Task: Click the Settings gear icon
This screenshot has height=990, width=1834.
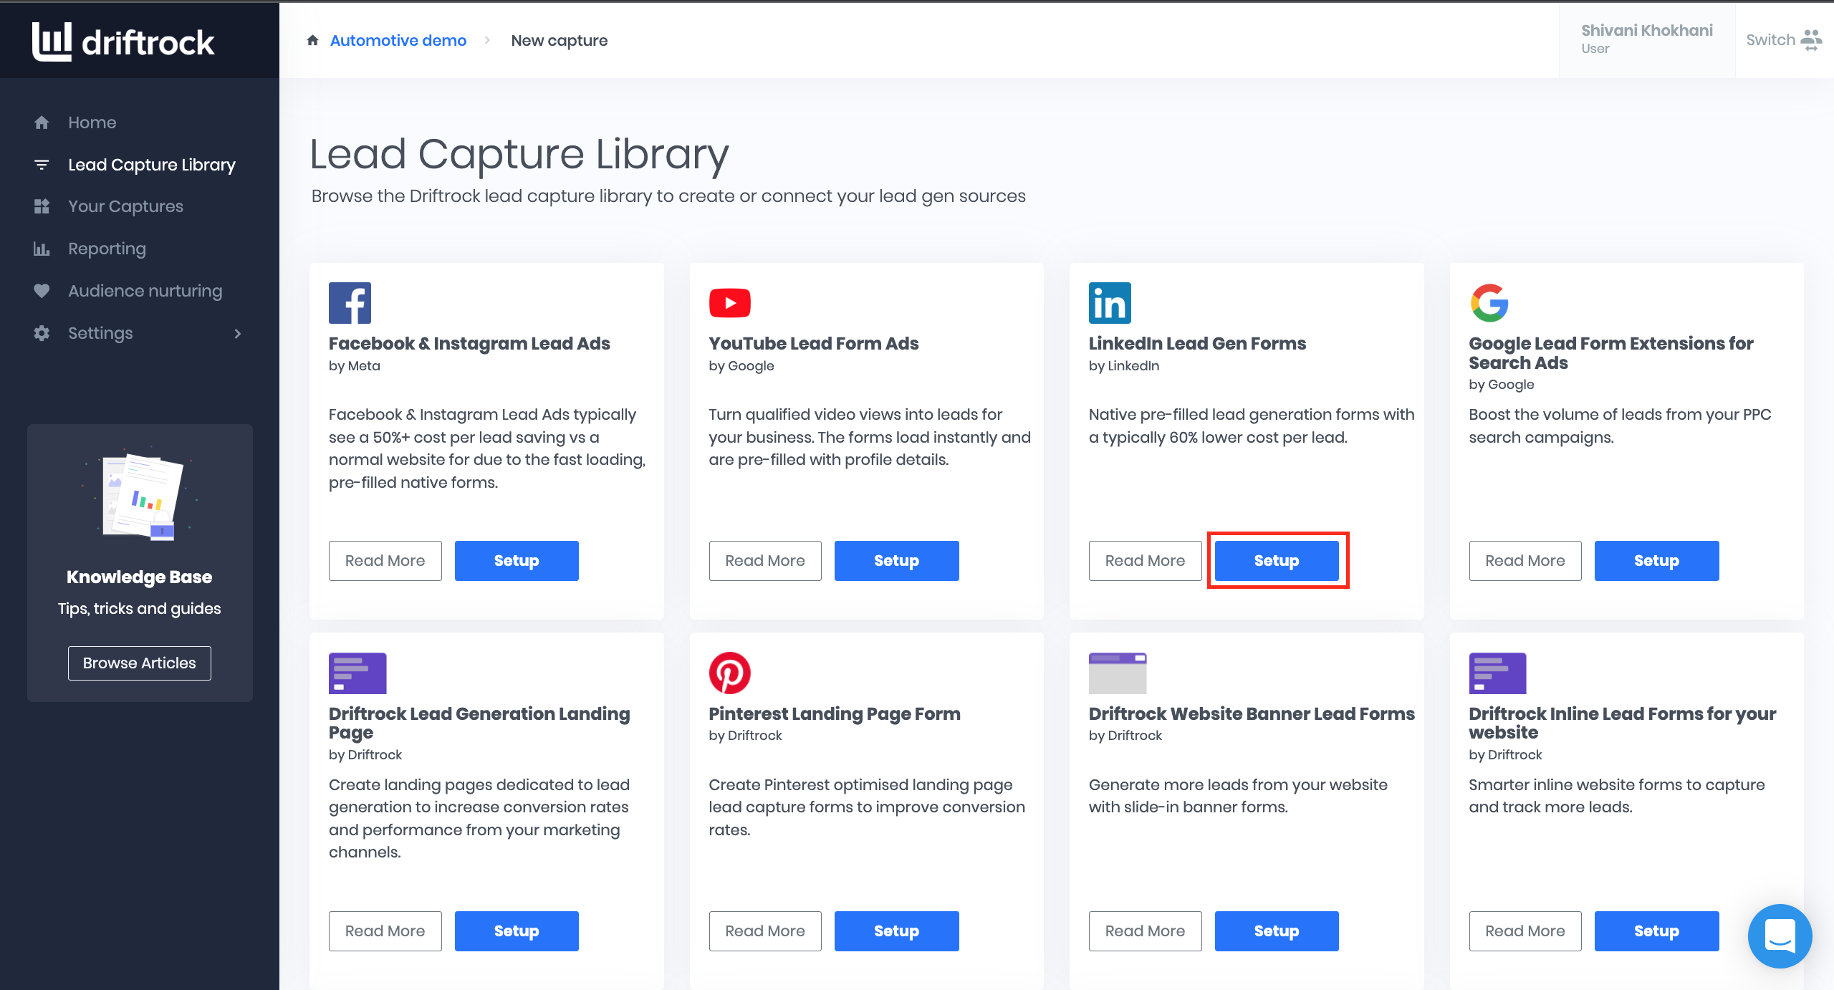Action: [42, 332]
